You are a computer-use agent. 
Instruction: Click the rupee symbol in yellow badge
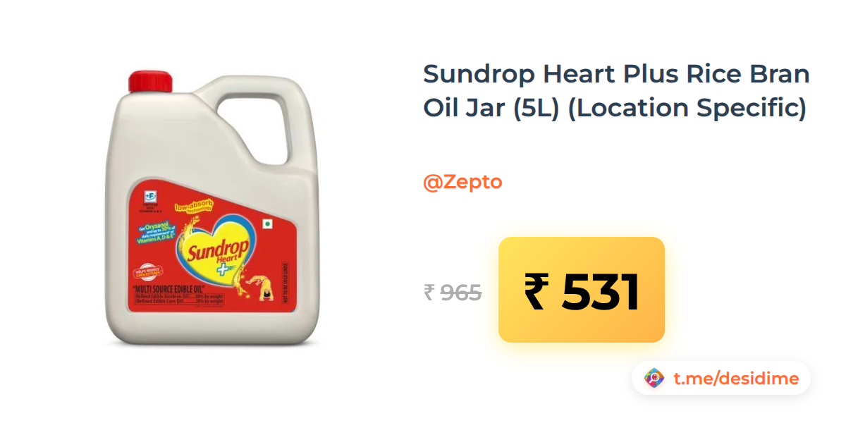(537, 292)
